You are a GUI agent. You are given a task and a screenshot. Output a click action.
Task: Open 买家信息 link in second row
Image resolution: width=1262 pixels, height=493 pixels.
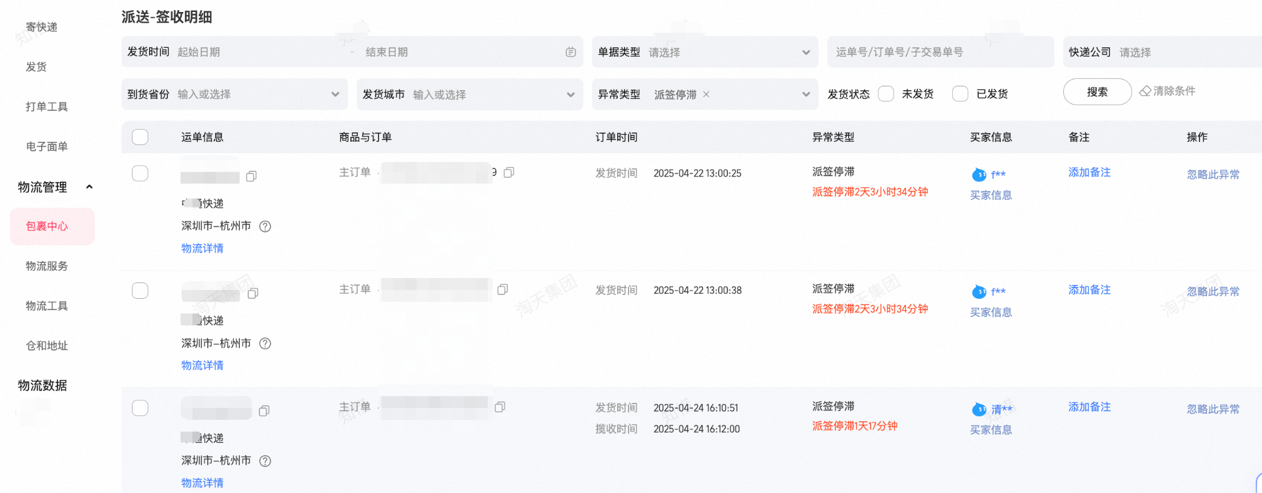991,313
